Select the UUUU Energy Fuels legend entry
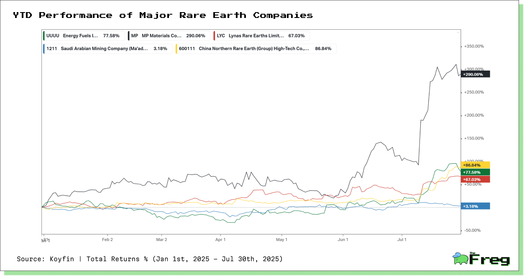The width and height of the screenshot is (524, 276). point(83,36)
